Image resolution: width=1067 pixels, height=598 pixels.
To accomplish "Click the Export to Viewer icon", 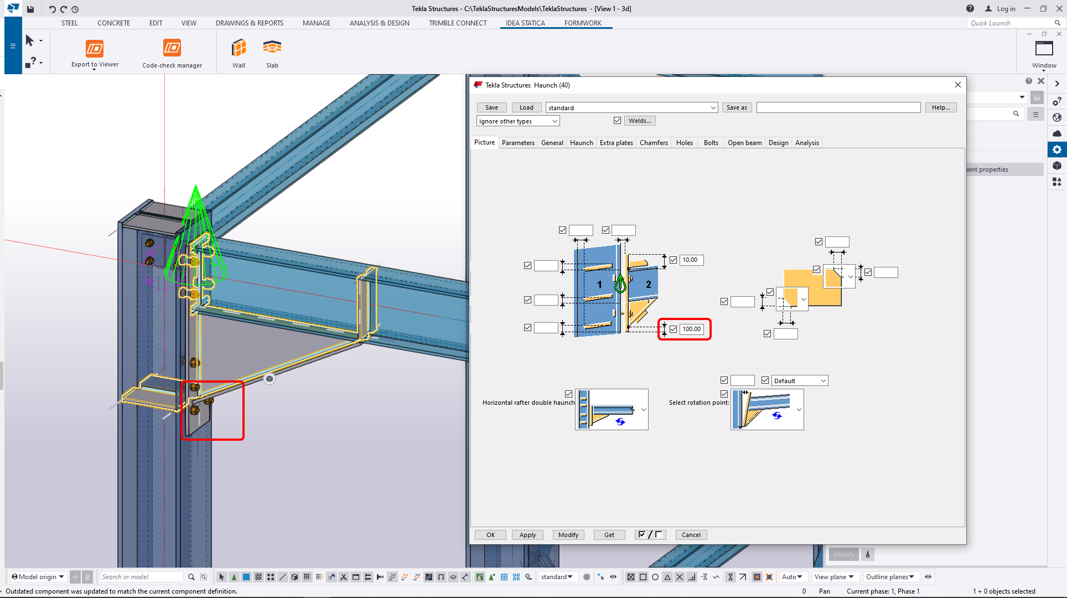I will (95, 49).
